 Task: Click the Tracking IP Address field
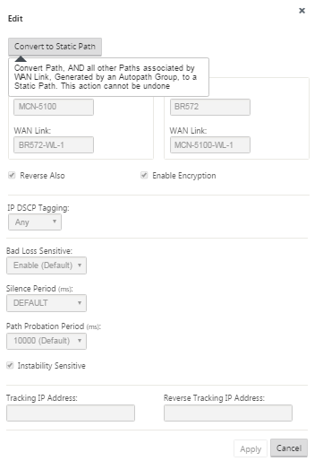[71, 413]
